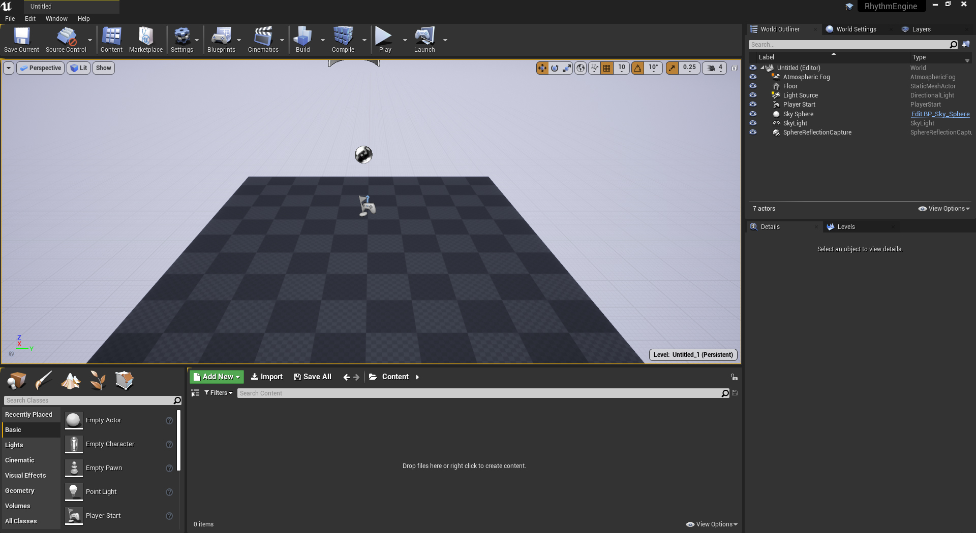Hide the Floor actor with eye icon

(753, 86)
